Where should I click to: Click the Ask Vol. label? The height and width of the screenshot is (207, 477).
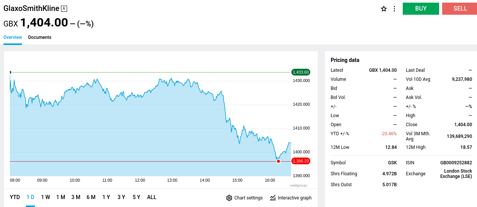(414, 97)
